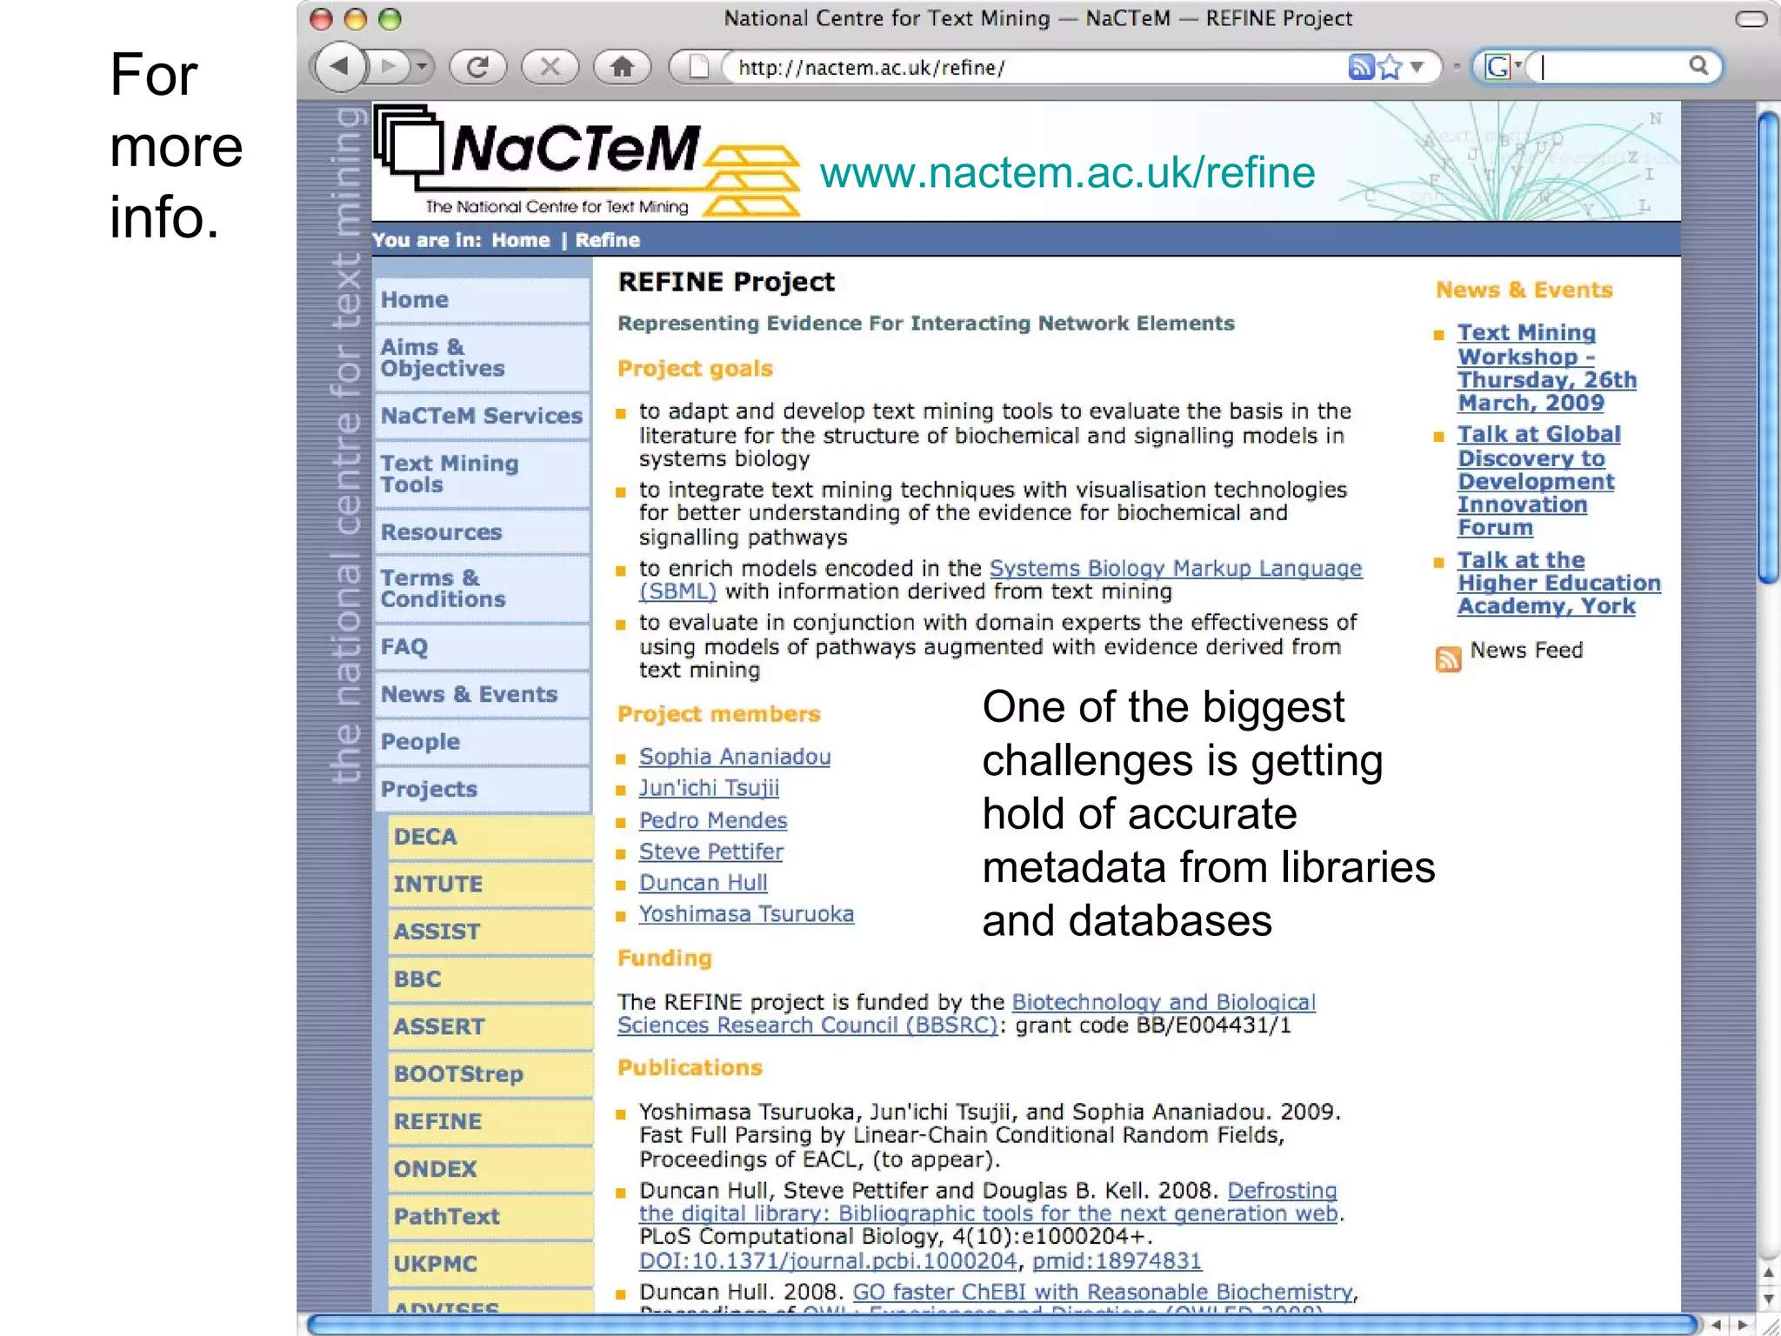Click the RSS feed icon in address bar
Viewport: 1781px width, 1336px height.
(1361, 66)
